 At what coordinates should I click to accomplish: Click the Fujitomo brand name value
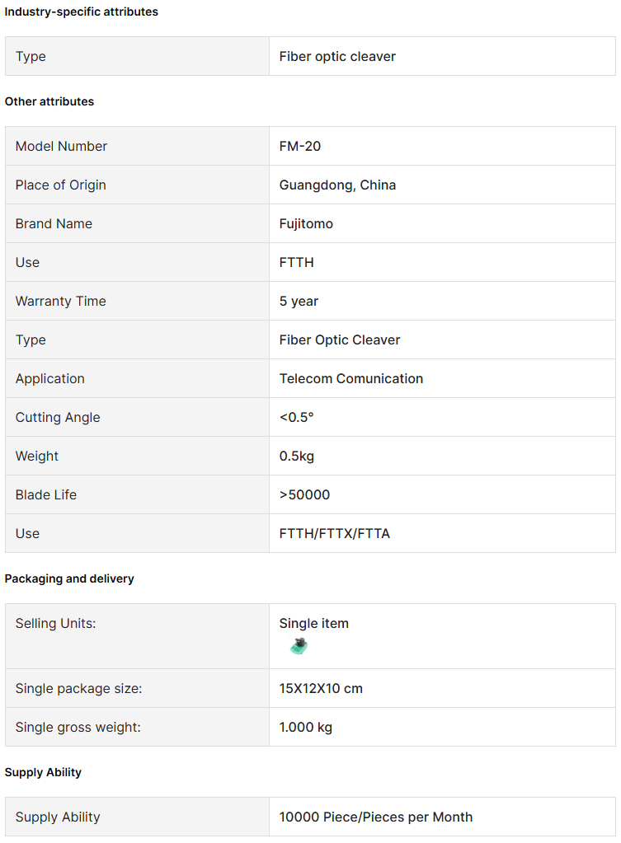click(x=306, y=223)
